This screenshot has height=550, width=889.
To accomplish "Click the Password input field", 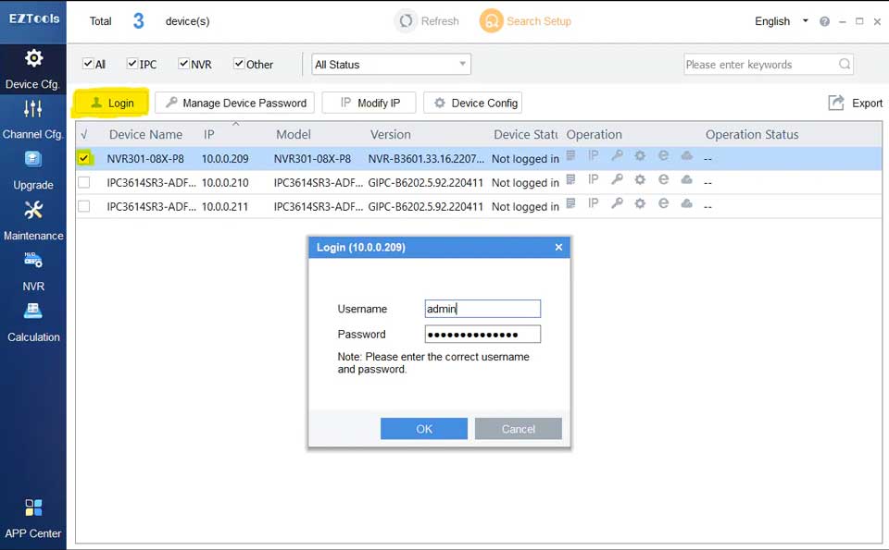I will click(482, 335).
